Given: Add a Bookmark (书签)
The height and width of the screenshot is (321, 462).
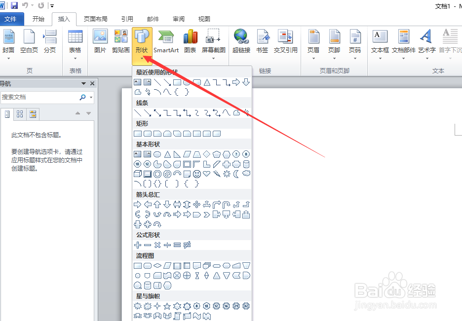Looking at the screenshot, I should click(262, 41).
